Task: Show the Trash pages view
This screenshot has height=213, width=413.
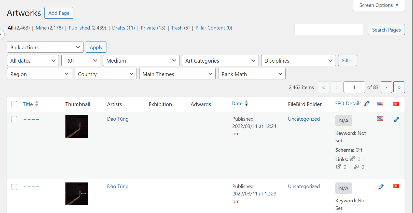Action: (x=177, y=28)
